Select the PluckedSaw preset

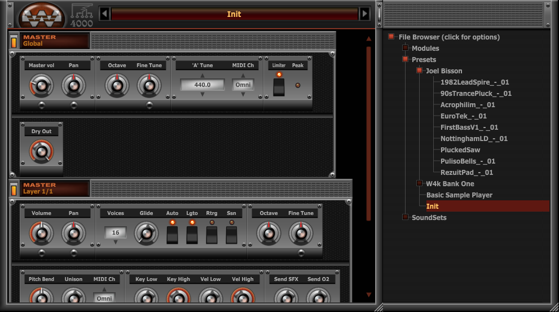pyautogui.click(x=460, y=150)
